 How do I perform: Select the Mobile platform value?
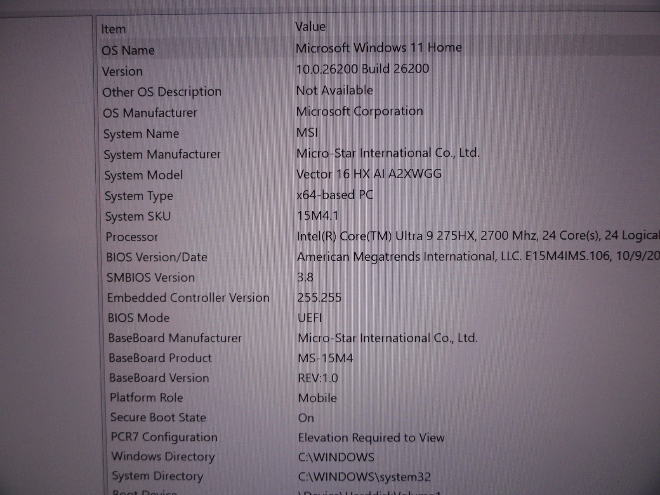pos(317,398)
